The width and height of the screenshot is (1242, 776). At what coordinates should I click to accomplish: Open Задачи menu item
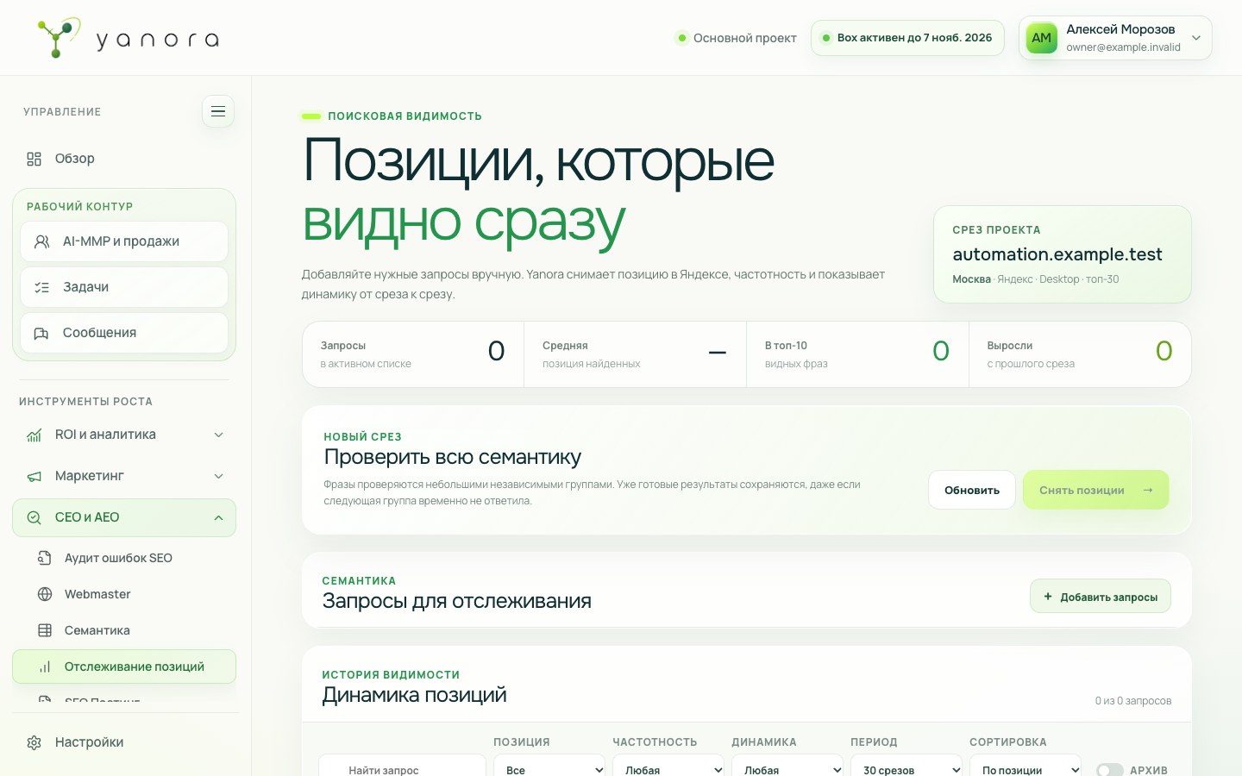point(124,287)
